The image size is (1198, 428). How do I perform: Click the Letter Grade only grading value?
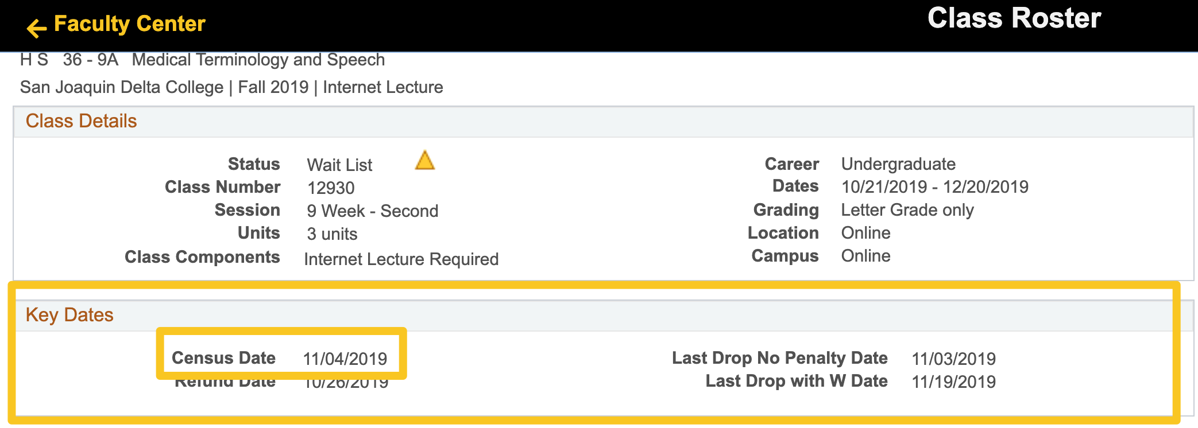click(907, 210)
